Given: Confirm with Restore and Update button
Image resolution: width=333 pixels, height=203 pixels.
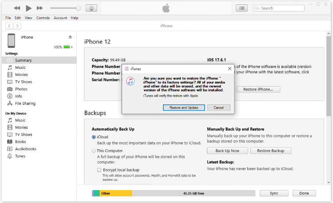Looking at the screenshot, I should tap(184, 107).
